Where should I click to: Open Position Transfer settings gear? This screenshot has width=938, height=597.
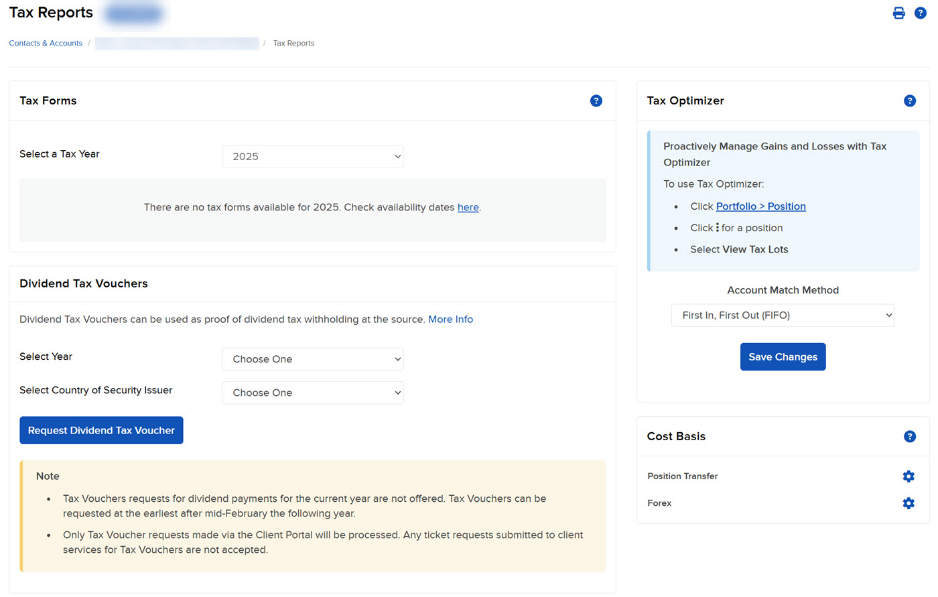[909, 476]
